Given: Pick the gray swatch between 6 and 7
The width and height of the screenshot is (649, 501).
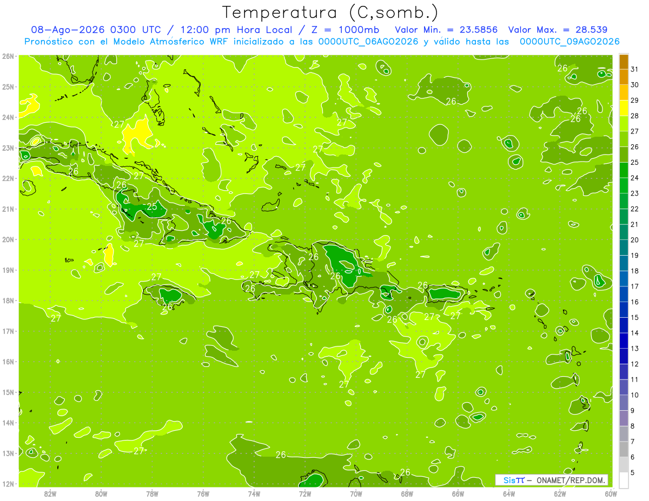Looking at the screenshot, I should coord(624,449).
